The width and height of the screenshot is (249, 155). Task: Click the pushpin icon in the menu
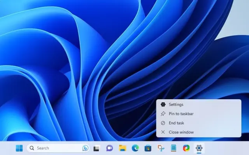coord(163,114)
